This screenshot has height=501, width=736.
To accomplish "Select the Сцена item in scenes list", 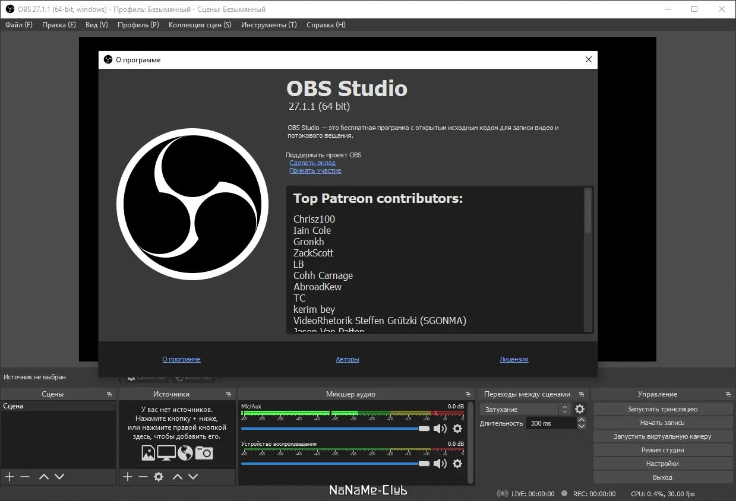I will (58, 406).
